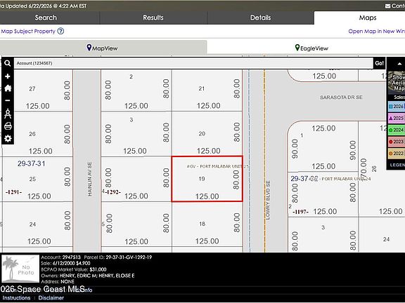Show Aerial Map thumbnail
Screen dimensions: 405x303
397,83
